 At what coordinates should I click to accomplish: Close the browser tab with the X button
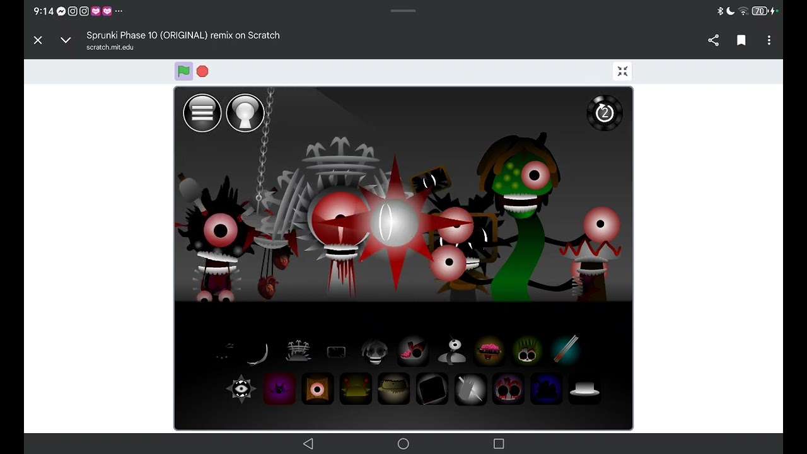pyautogui.click(x=38, y=40)
